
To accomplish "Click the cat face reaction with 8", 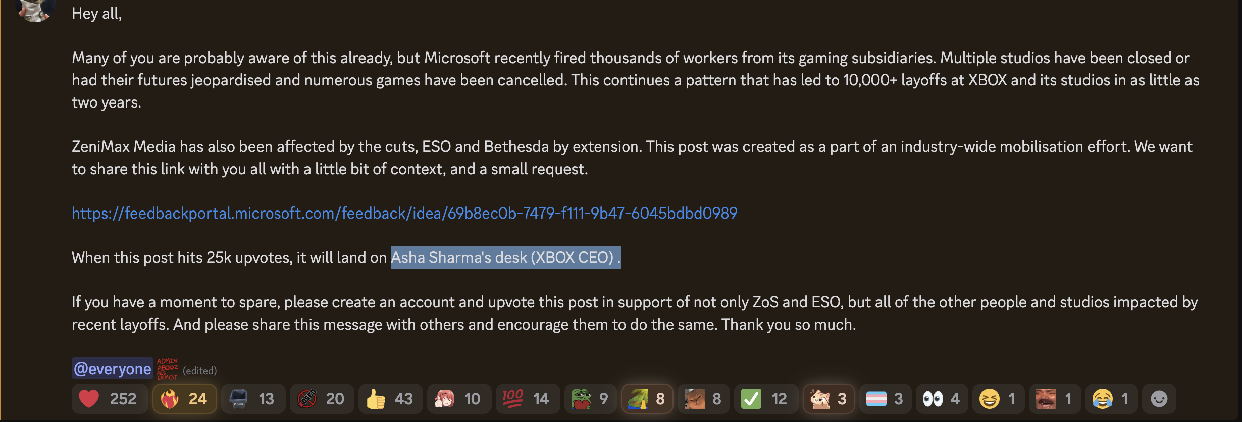I will click(x=703, y=399).
